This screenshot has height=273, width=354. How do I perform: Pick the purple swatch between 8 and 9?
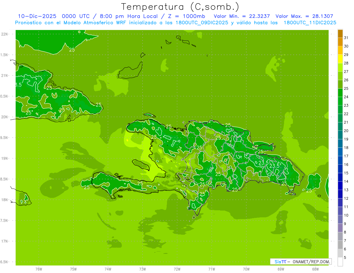(340, 228)
